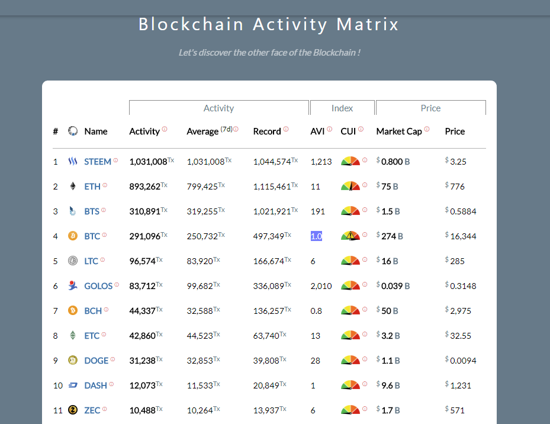Open the BTC coin link
The height and width of the screenshot is (424, 550).
click(92, 236)
